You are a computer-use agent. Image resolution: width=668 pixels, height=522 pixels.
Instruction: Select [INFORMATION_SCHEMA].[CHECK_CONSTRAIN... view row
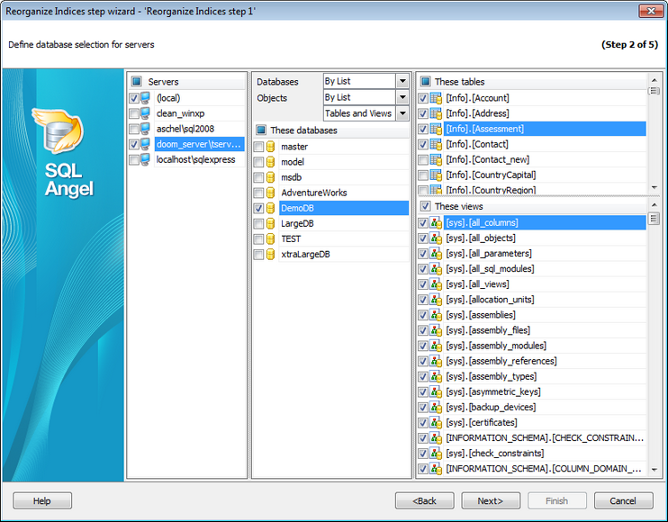tap(545, 437)
